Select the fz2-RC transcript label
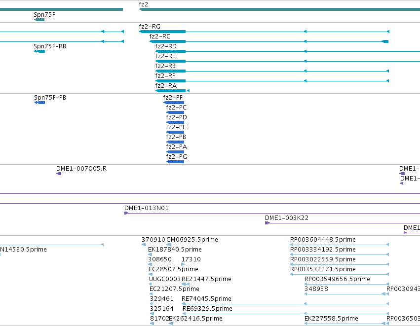This screenshot has height=326, width=420. 159,36
